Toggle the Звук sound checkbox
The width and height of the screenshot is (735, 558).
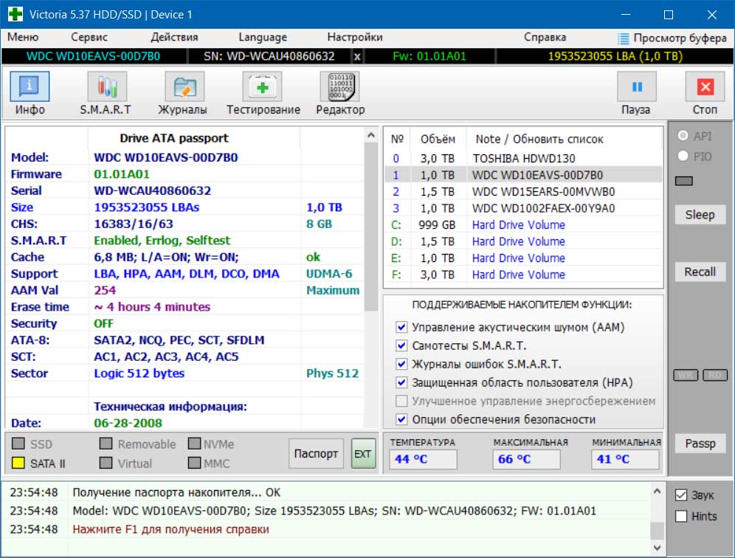(x=681, y=495)
